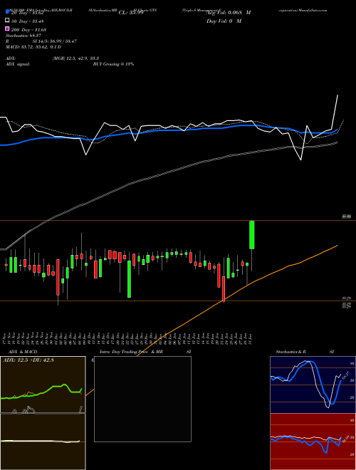
Task: Open the red RSI mini chart
Action: pos(313,442)
